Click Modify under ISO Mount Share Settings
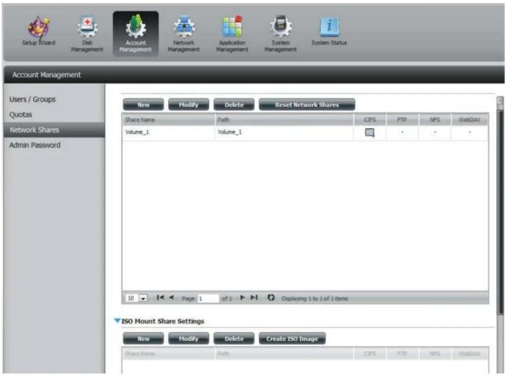The image size is (505, 377). (189, 339)
